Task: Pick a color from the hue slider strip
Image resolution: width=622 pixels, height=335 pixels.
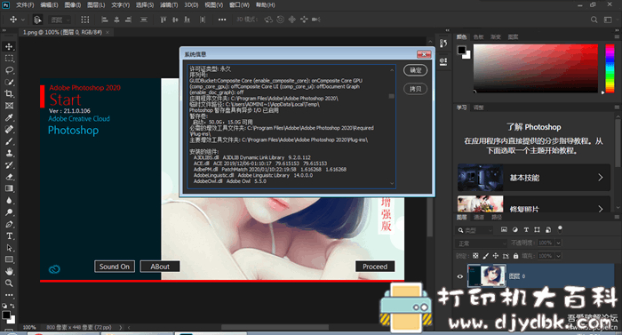Action: 610,68
